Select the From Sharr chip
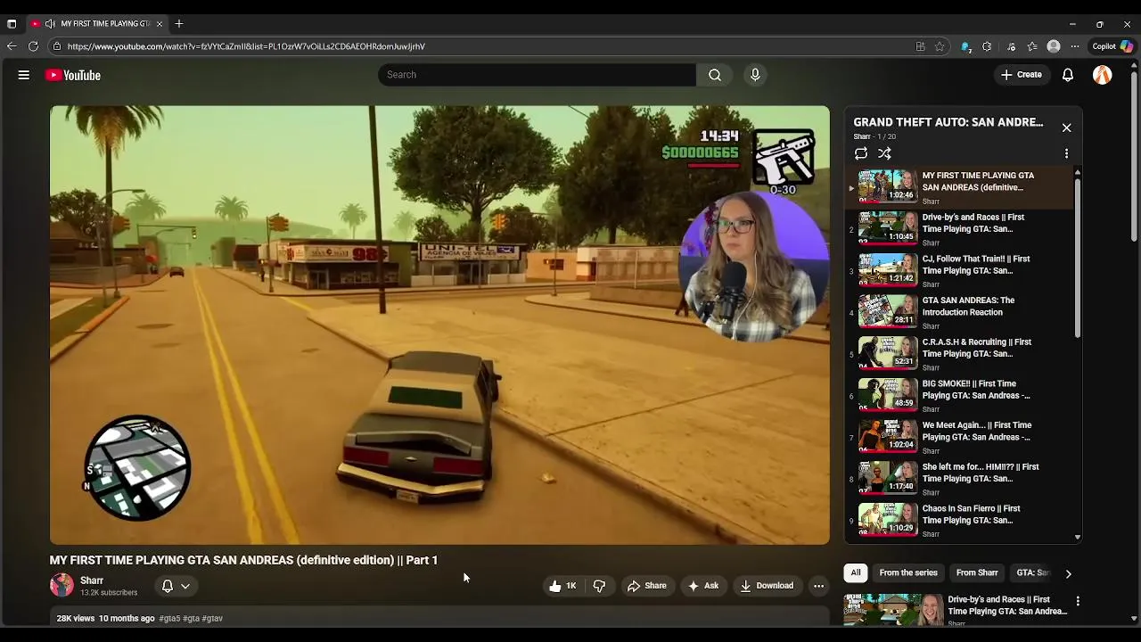The width and height of the screenshot is (1141, 642). pyautogui.click(x=977, y=573)
